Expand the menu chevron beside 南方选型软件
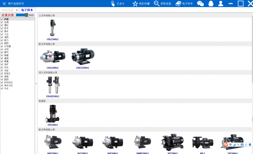Screen dimensions: 253x154 pos(4,3)
